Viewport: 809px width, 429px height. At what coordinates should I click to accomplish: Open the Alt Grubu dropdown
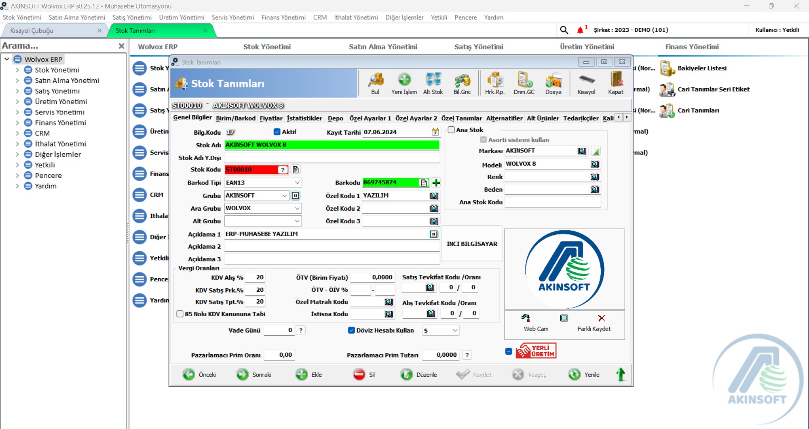[x=297, y=221]
